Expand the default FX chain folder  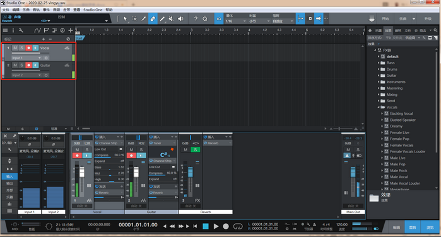[379, 57]
